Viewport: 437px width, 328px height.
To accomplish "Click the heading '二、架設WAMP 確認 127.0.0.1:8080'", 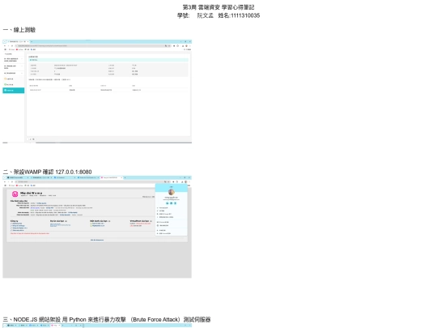I will point(48,172).
